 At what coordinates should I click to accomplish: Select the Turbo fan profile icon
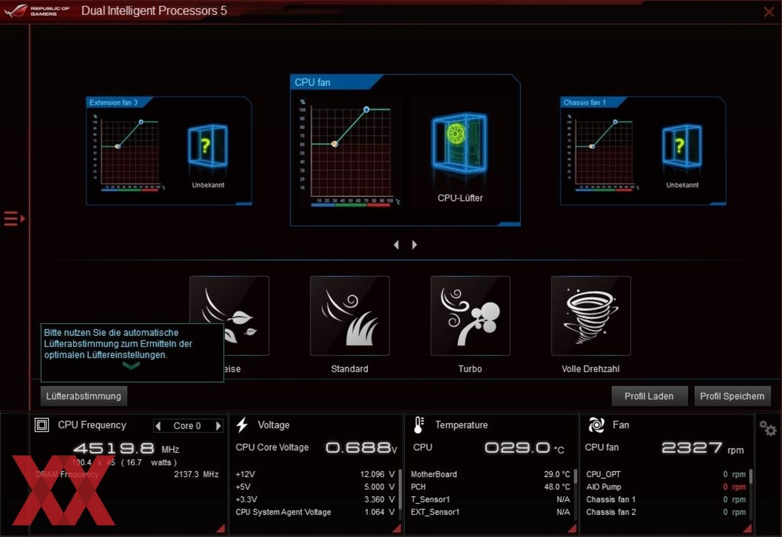click(x=470, y=316)
